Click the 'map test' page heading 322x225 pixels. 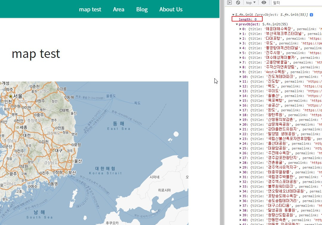coord(36,54)
